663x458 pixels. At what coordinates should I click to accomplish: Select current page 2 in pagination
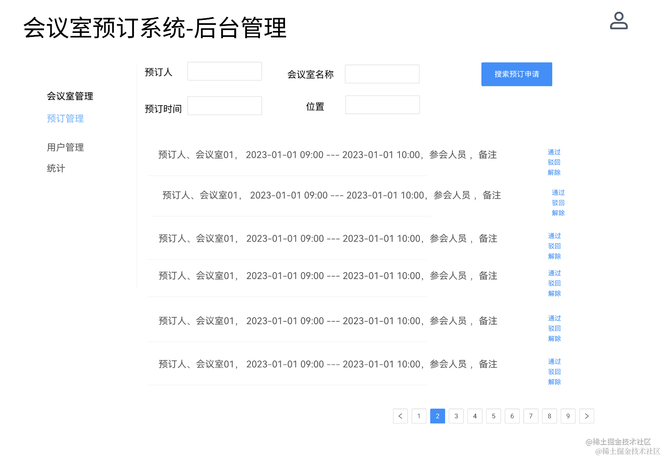click(x=438, y=416)
